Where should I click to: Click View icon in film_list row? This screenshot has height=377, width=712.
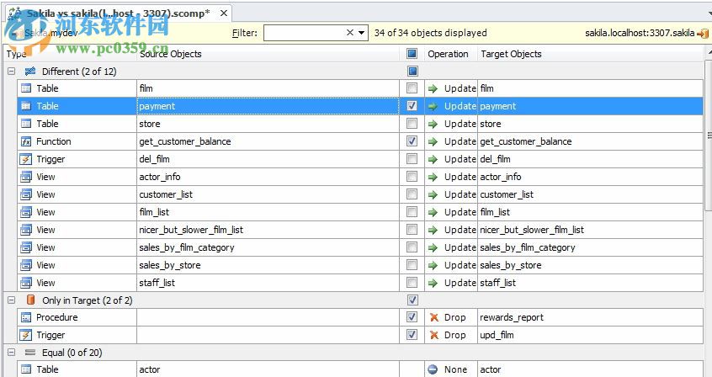(26, 212)
